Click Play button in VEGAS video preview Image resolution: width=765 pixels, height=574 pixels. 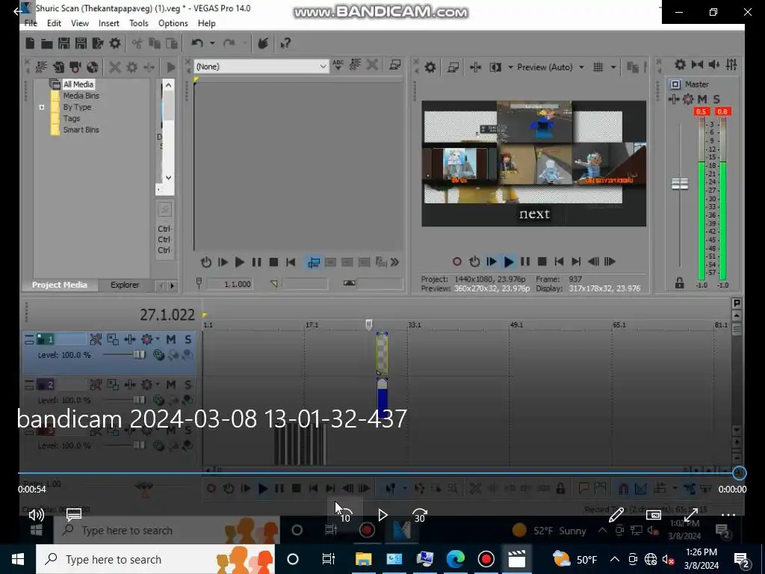508,262
